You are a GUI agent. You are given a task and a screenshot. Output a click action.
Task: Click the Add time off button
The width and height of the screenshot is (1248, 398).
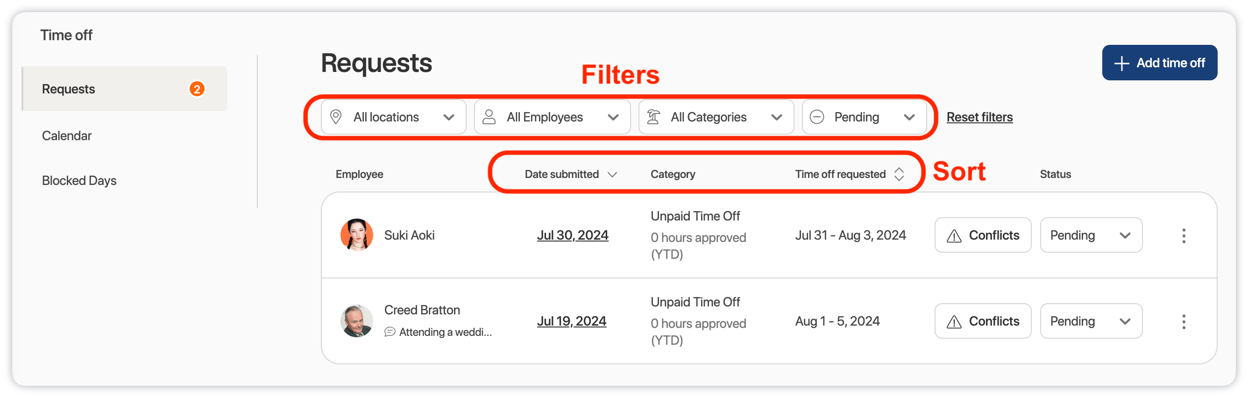click(1159, 63)
